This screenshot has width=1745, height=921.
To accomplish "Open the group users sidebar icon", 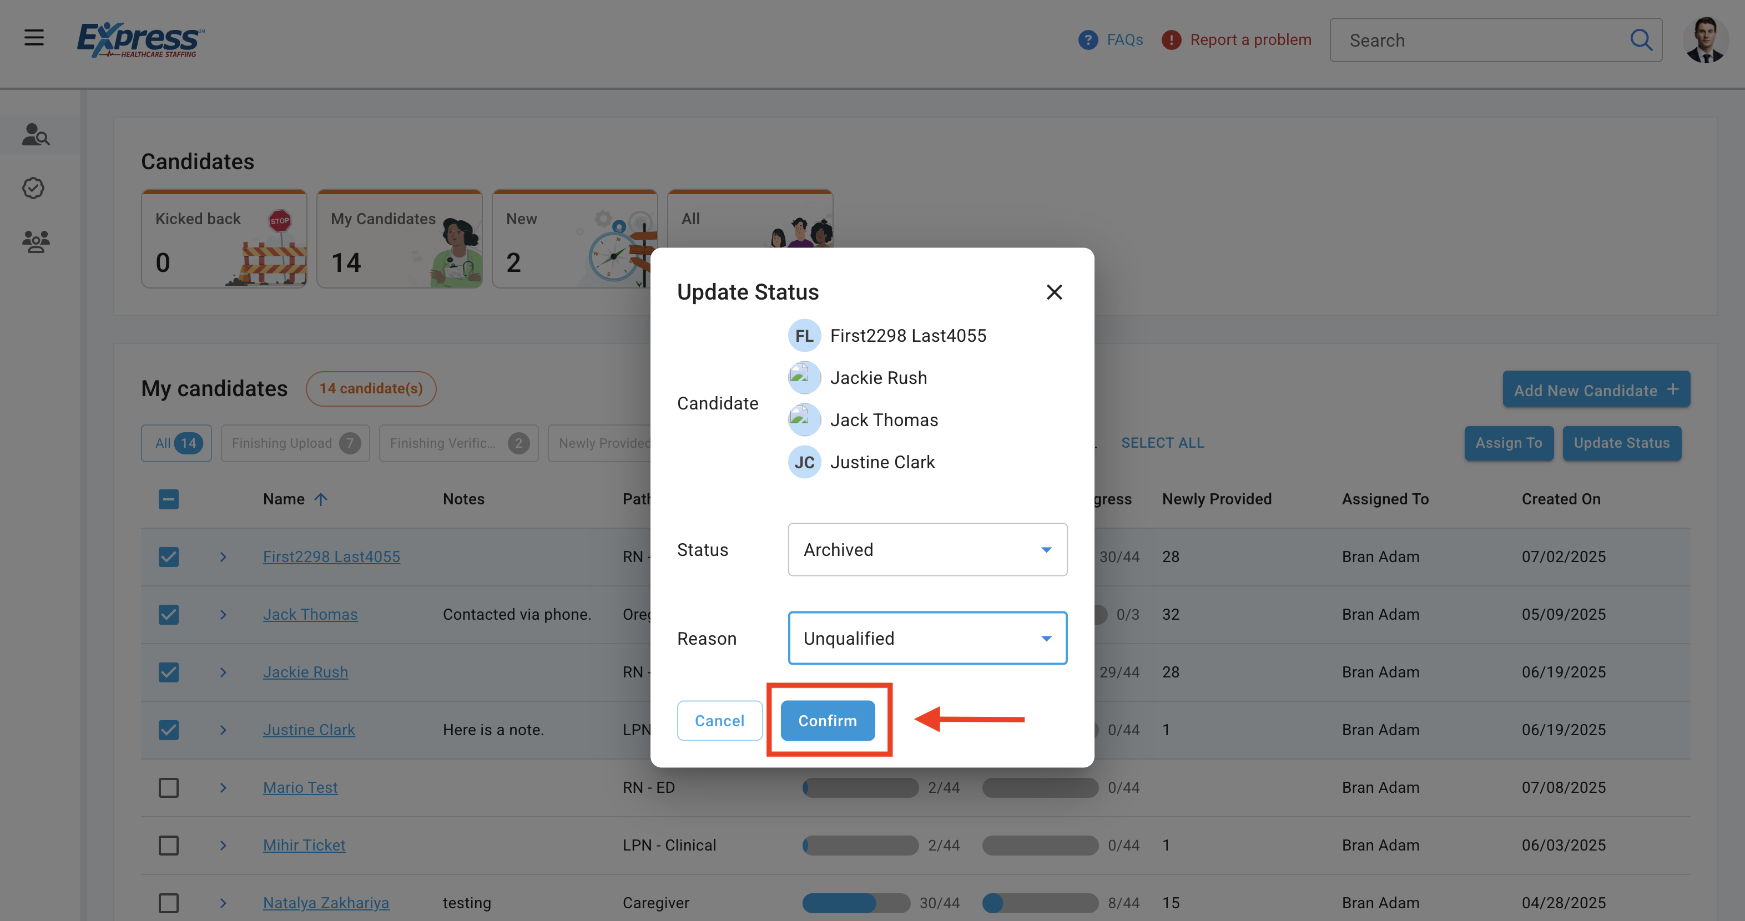I will (x=35, y=241).
